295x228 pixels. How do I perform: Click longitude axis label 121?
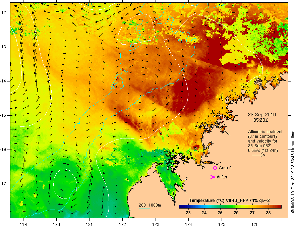click(x=90, y=224)
